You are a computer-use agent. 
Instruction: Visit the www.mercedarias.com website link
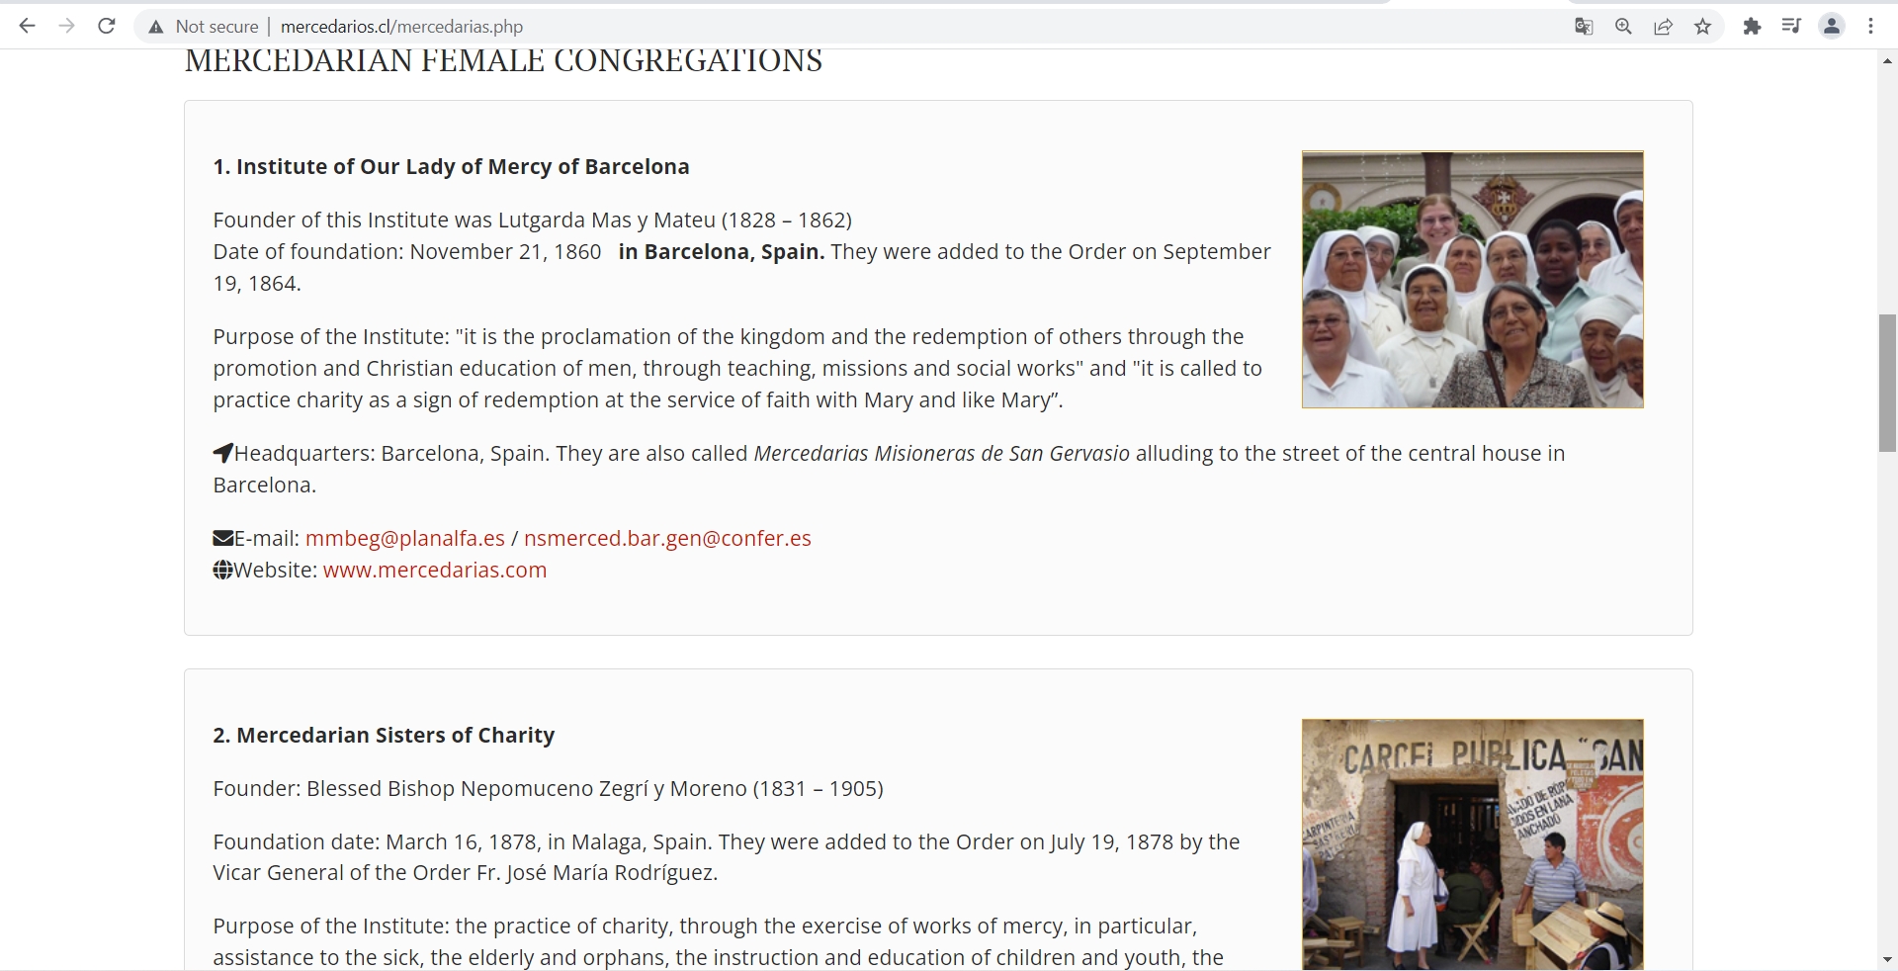[x=435, y=570]
